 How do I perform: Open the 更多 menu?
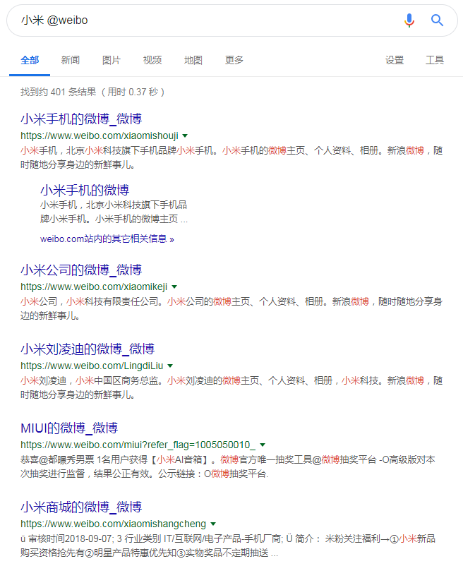[234, 60]
